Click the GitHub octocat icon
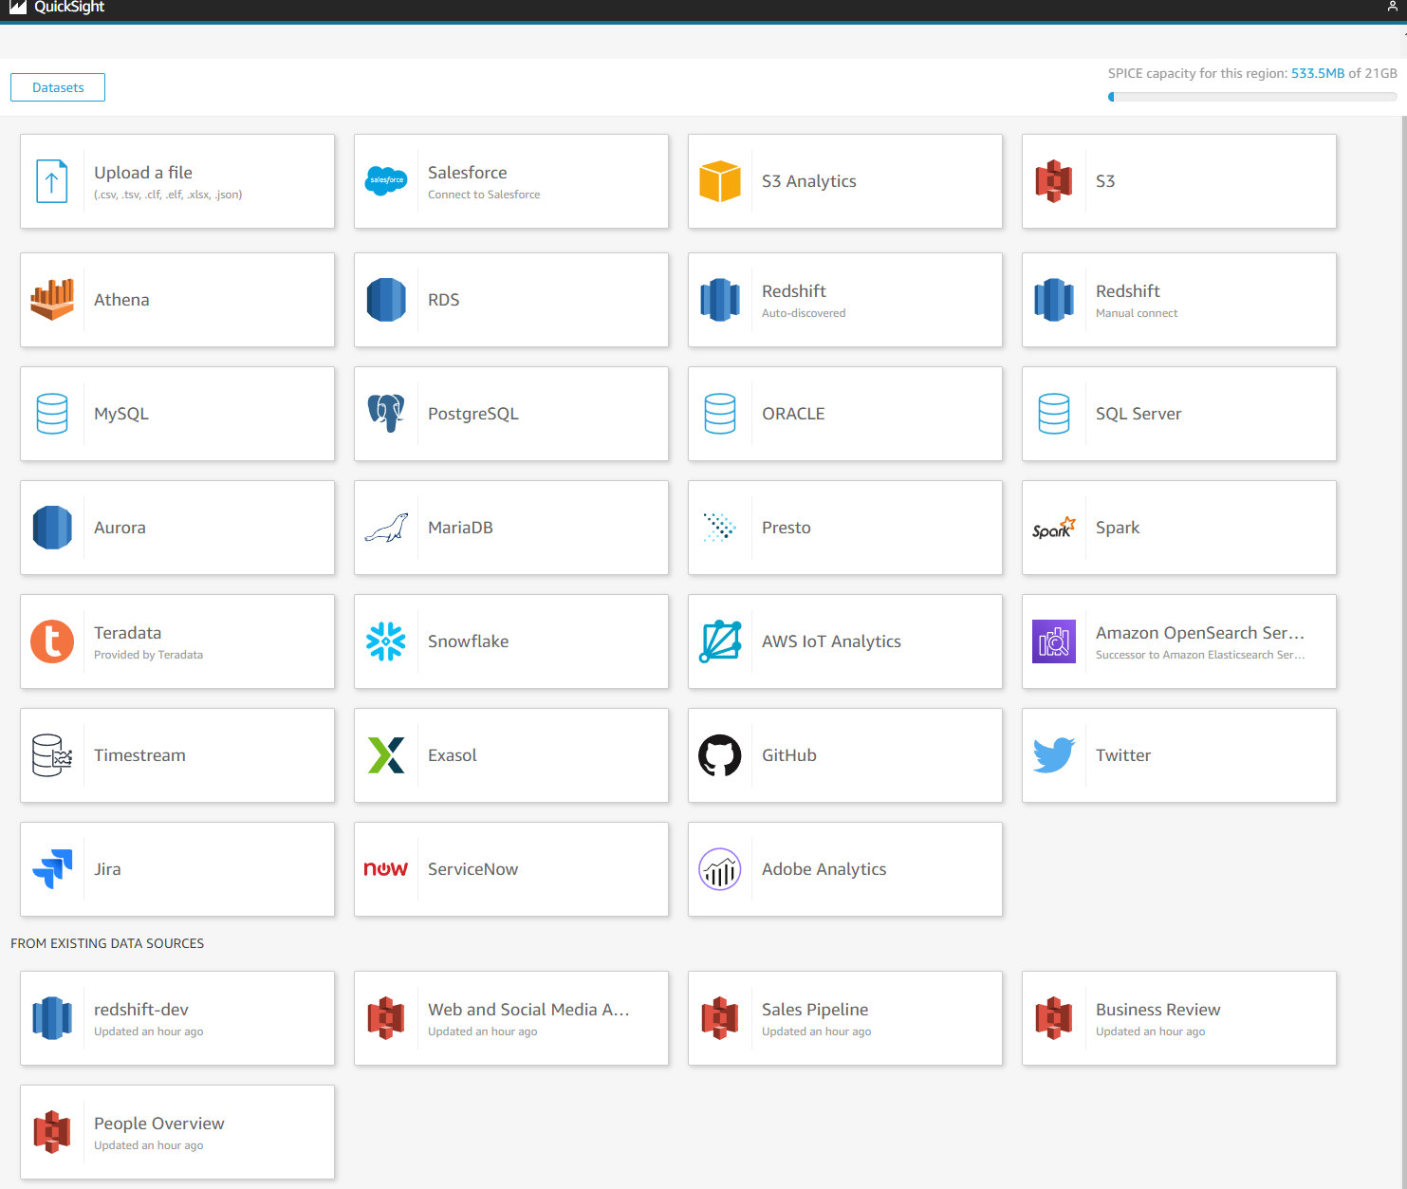 tap(720, 755)
